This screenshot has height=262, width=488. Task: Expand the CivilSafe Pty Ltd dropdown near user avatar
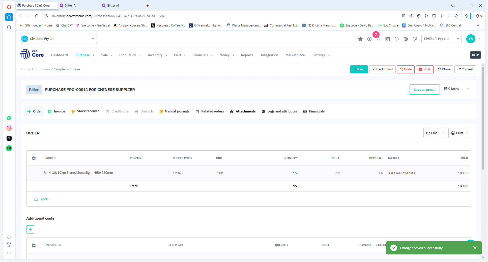click(x=441, y=39)
